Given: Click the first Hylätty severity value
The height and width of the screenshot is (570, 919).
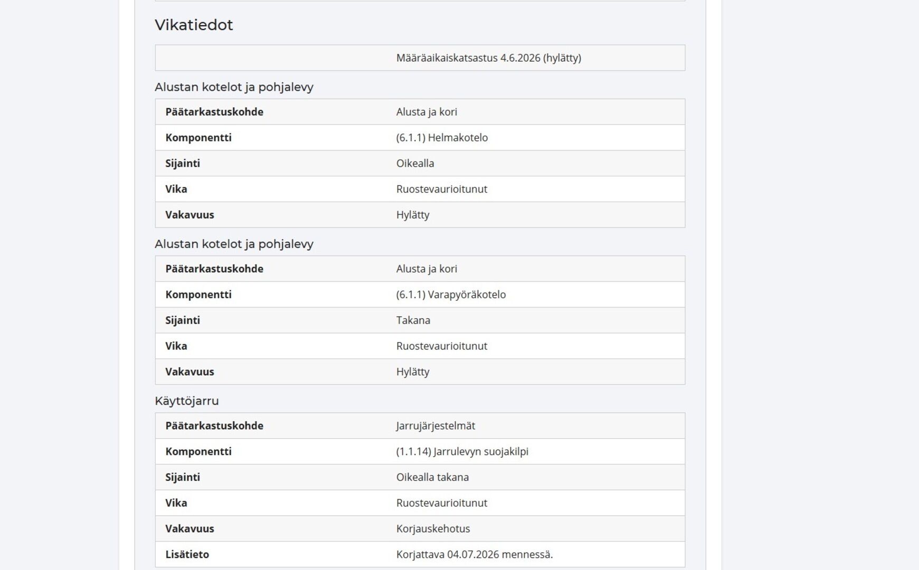Looking at the screenshot, I should point(413,215).
